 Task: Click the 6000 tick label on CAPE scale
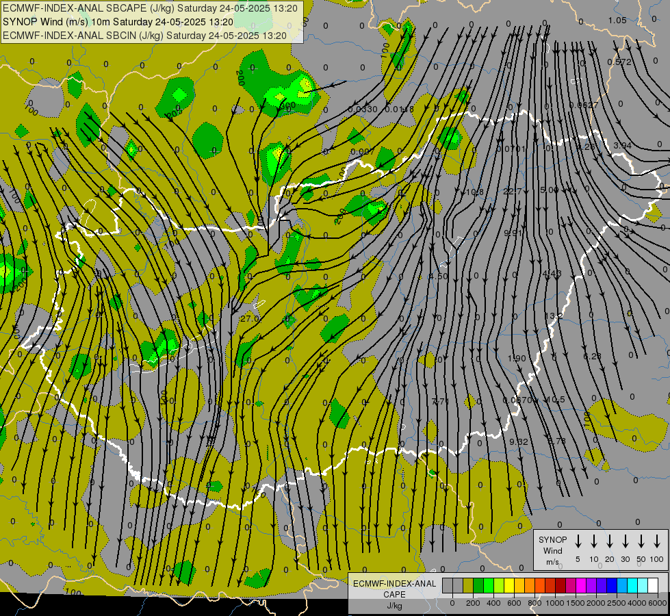coord(658,603)
